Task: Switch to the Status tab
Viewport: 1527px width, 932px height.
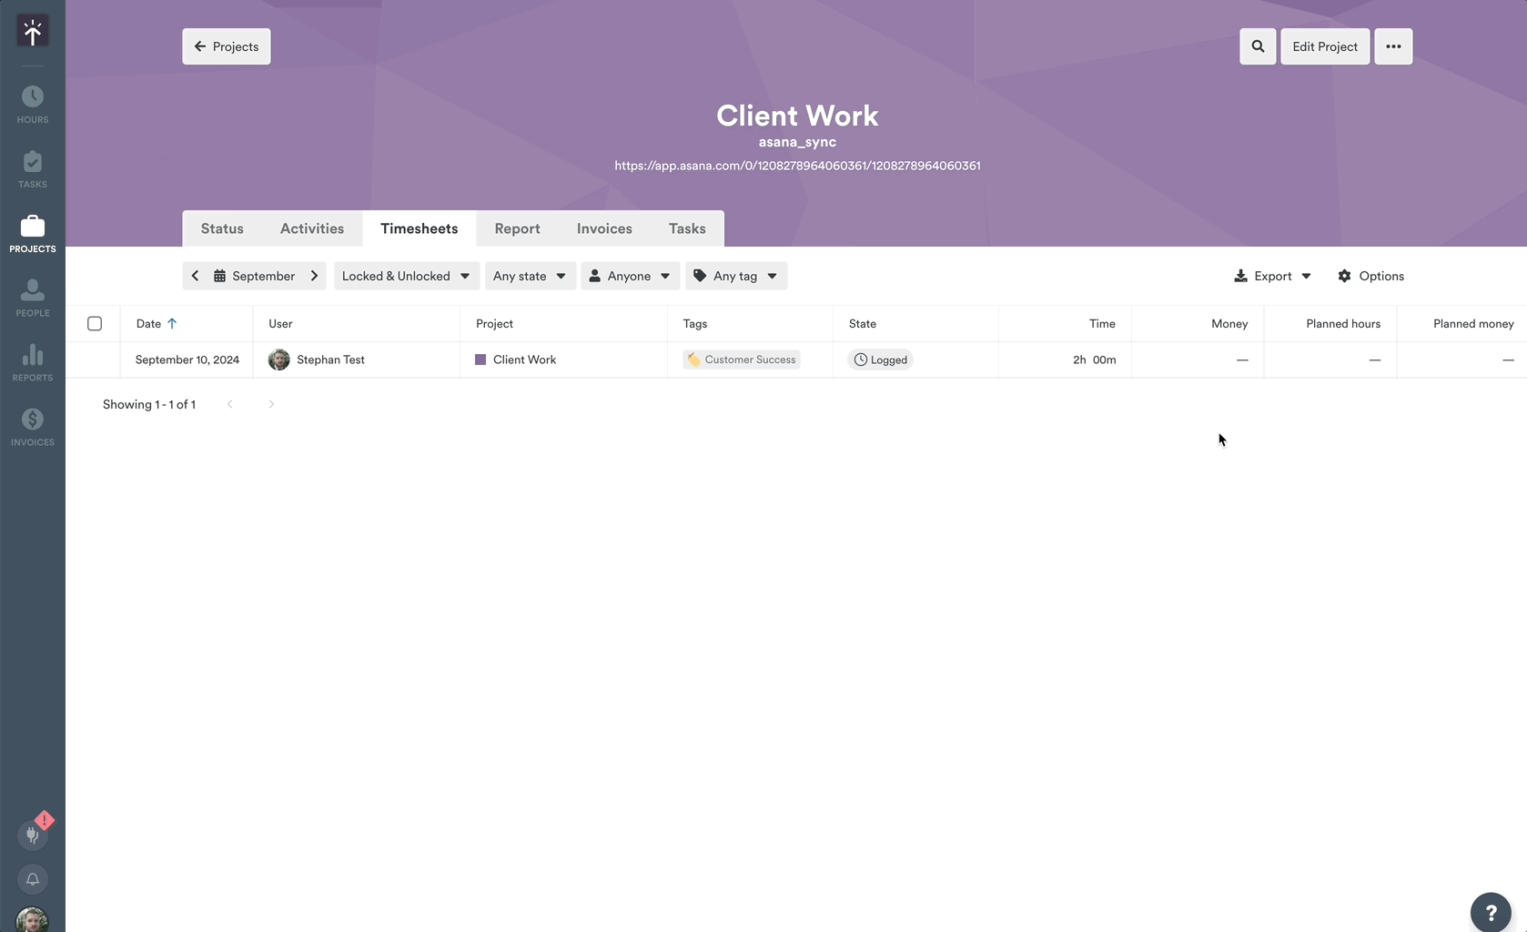Action: coord(222,228)
